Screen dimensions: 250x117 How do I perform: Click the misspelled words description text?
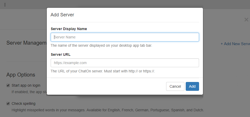pyautogui.click(x=108, y=110)
